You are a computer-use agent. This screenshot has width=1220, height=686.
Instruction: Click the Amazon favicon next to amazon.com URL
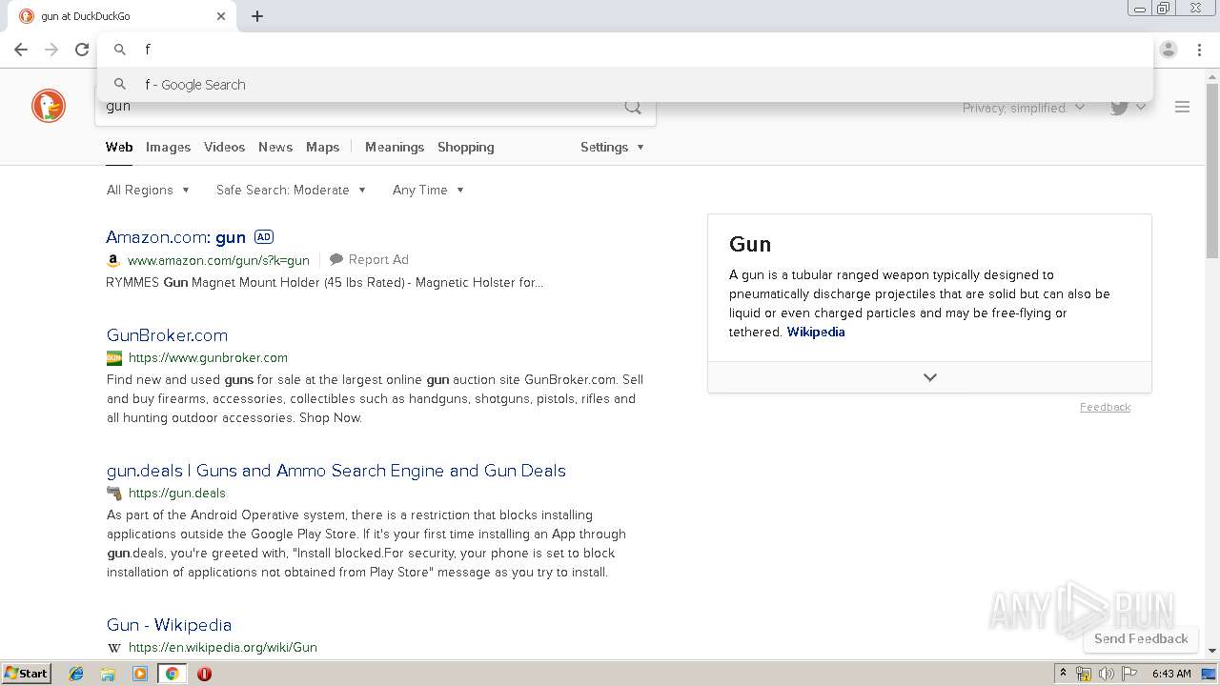tap(113, 260)
